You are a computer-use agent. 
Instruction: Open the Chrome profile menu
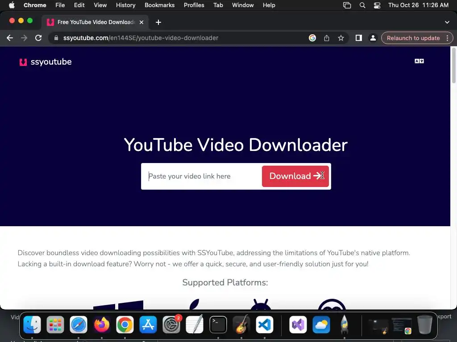click(373, 38)
